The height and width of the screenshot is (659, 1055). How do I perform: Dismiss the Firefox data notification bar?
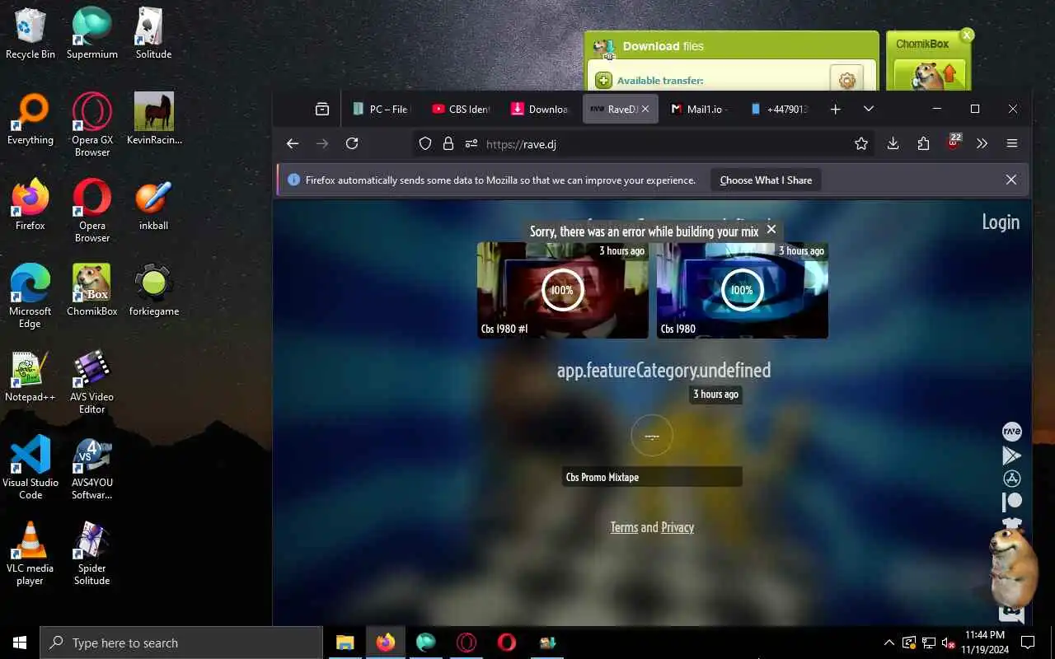tap(1011, 180)
